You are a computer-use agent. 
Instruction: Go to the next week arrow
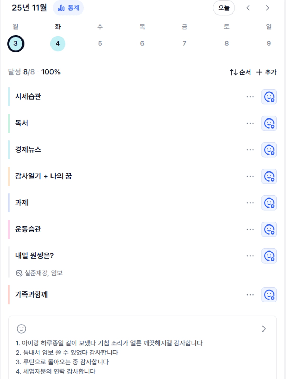267,8
